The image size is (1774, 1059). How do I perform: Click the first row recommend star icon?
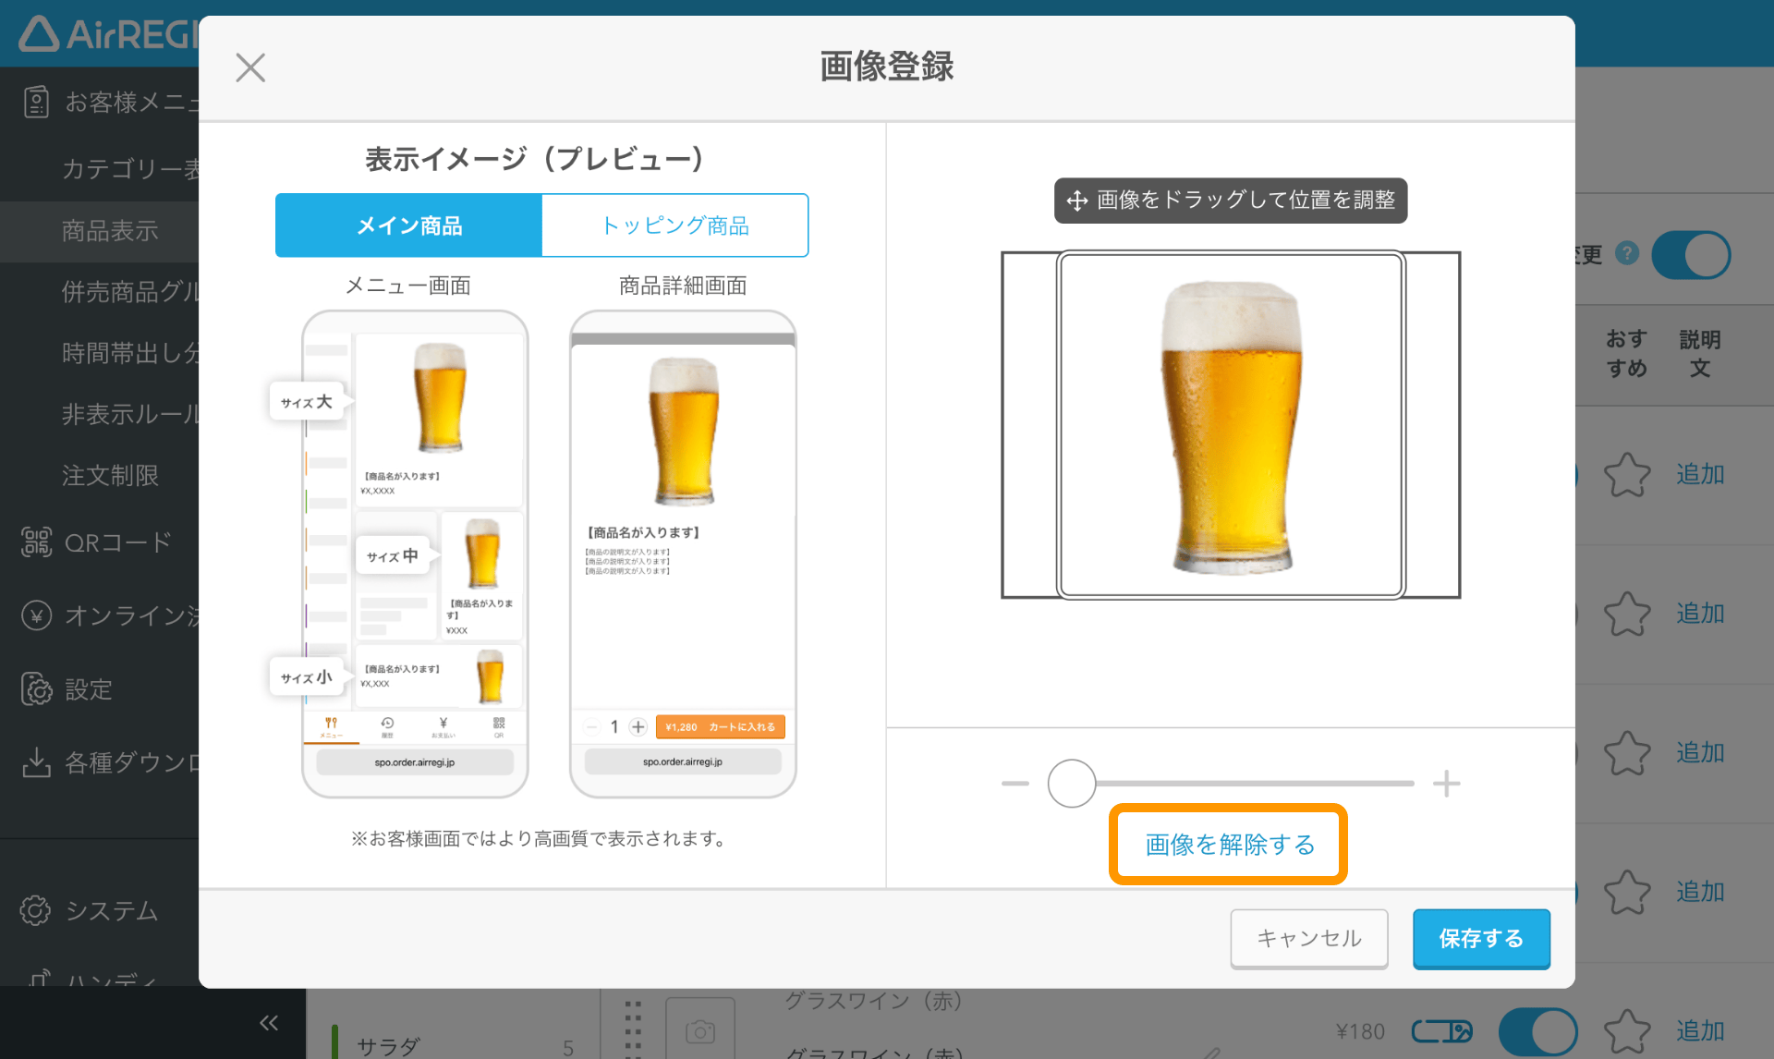click(x=1627, y=475)
